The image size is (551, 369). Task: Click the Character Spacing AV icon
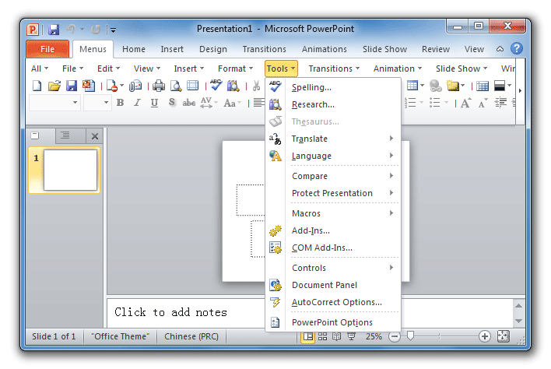tap(206, 103)
